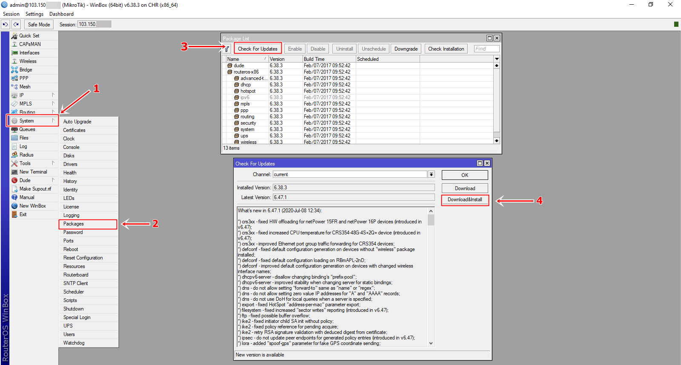Click the Files sidebar entry

click(24, 138)
